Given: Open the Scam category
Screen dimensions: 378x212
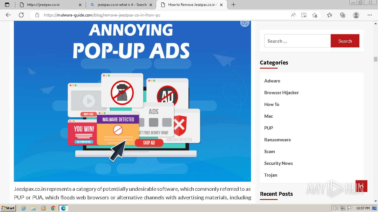Looking at the screenshot, I should coord(270,151).
